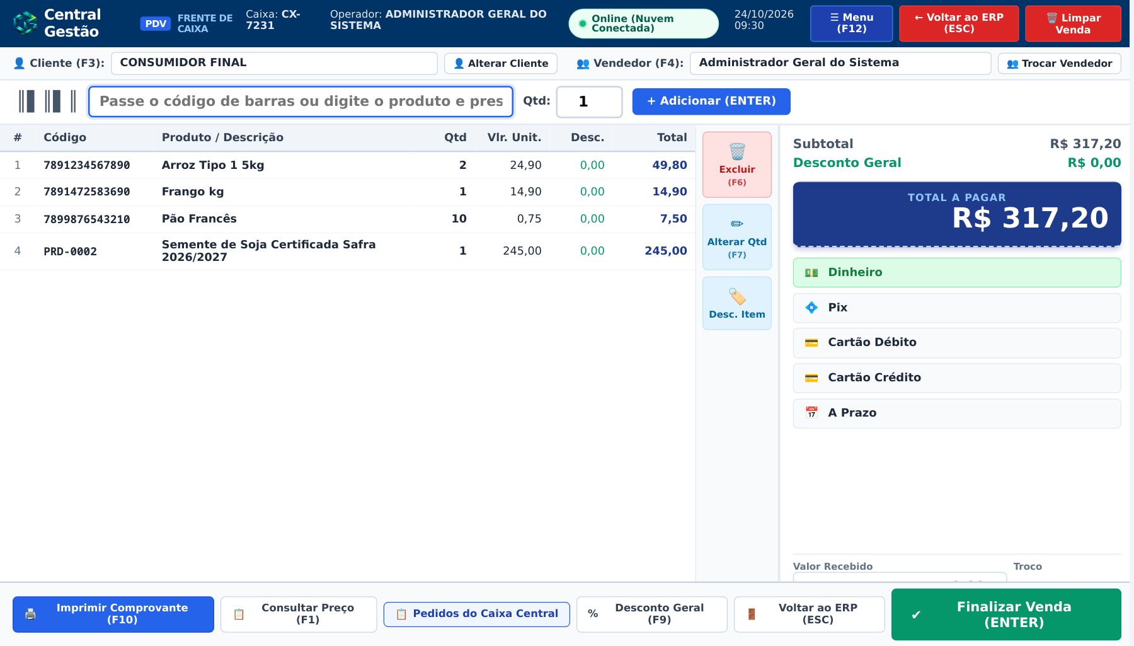Viewport: 1134px width, 646px height.
Task: Click the clipboard icon on Pedidos do Caixa Central
Action: point(401,614)
